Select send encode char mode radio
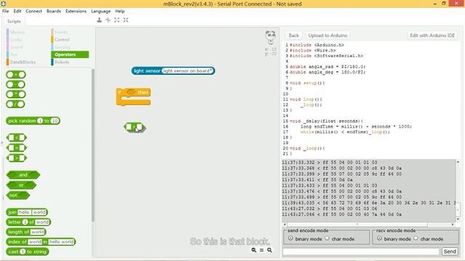 pos(327,239)
